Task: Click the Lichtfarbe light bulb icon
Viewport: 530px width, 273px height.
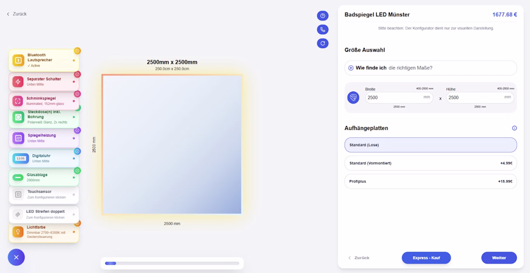Action: tap(18, 232)
